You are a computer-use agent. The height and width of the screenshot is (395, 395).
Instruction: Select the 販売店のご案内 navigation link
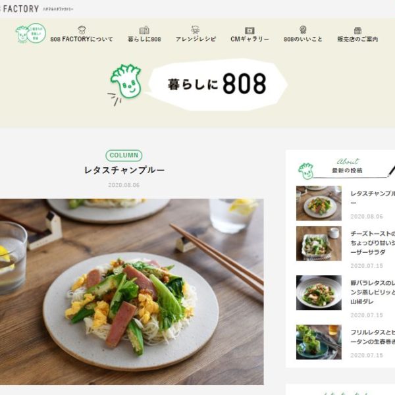[357, 39]
